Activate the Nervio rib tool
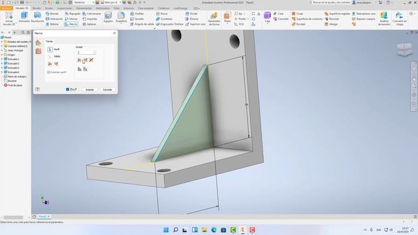418x235 pixels. point(71,24)
